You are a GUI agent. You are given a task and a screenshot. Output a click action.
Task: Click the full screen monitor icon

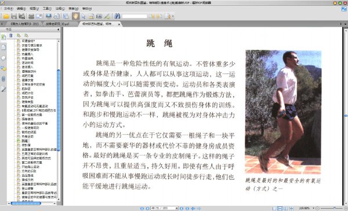click(x=48, y=16)
